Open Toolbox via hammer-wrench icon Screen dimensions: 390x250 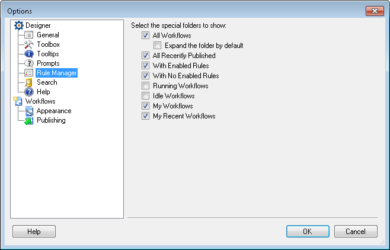tap(29, 44)
